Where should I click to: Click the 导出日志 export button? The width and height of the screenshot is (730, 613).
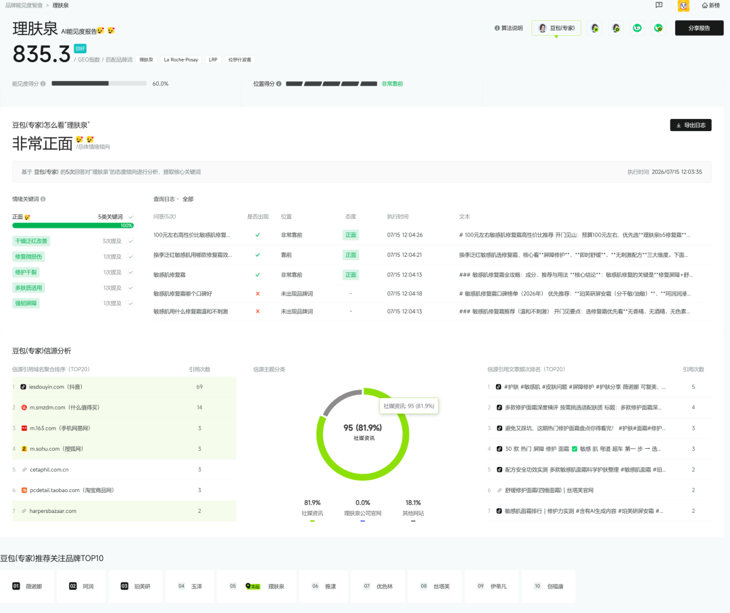click(690, 125)
